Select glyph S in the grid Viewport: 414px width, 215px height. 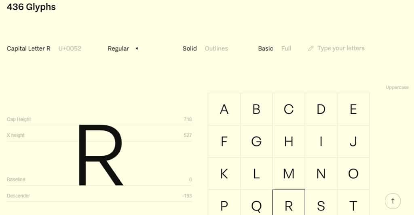click(321, 202)
